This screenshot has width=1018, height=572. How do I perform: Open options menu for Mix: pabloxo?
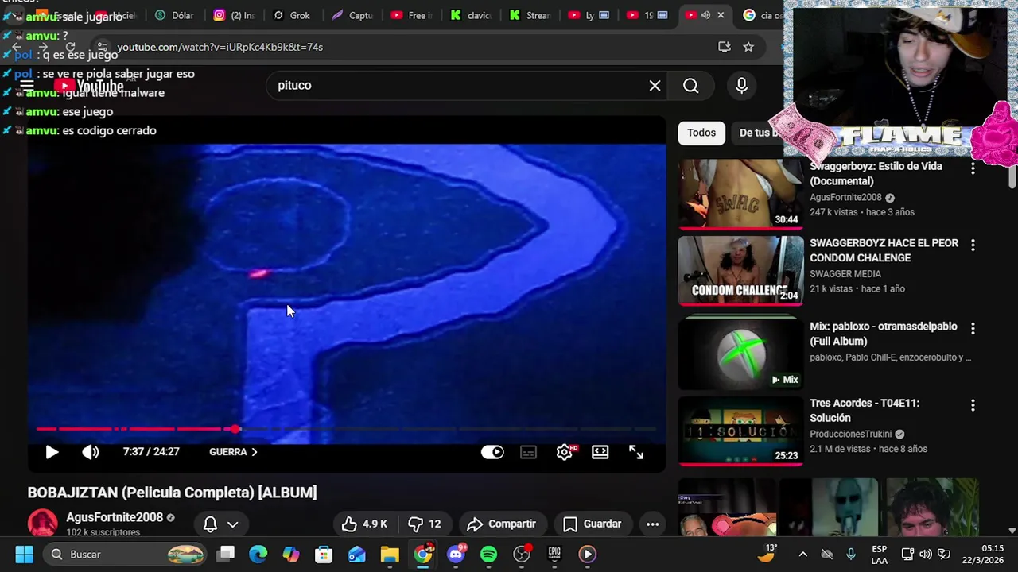973,328
